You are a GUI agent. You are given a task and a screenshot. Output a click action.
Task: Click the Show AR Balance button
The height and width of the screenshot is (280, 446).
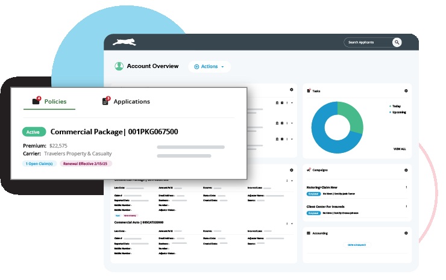[x=357, y=244]
